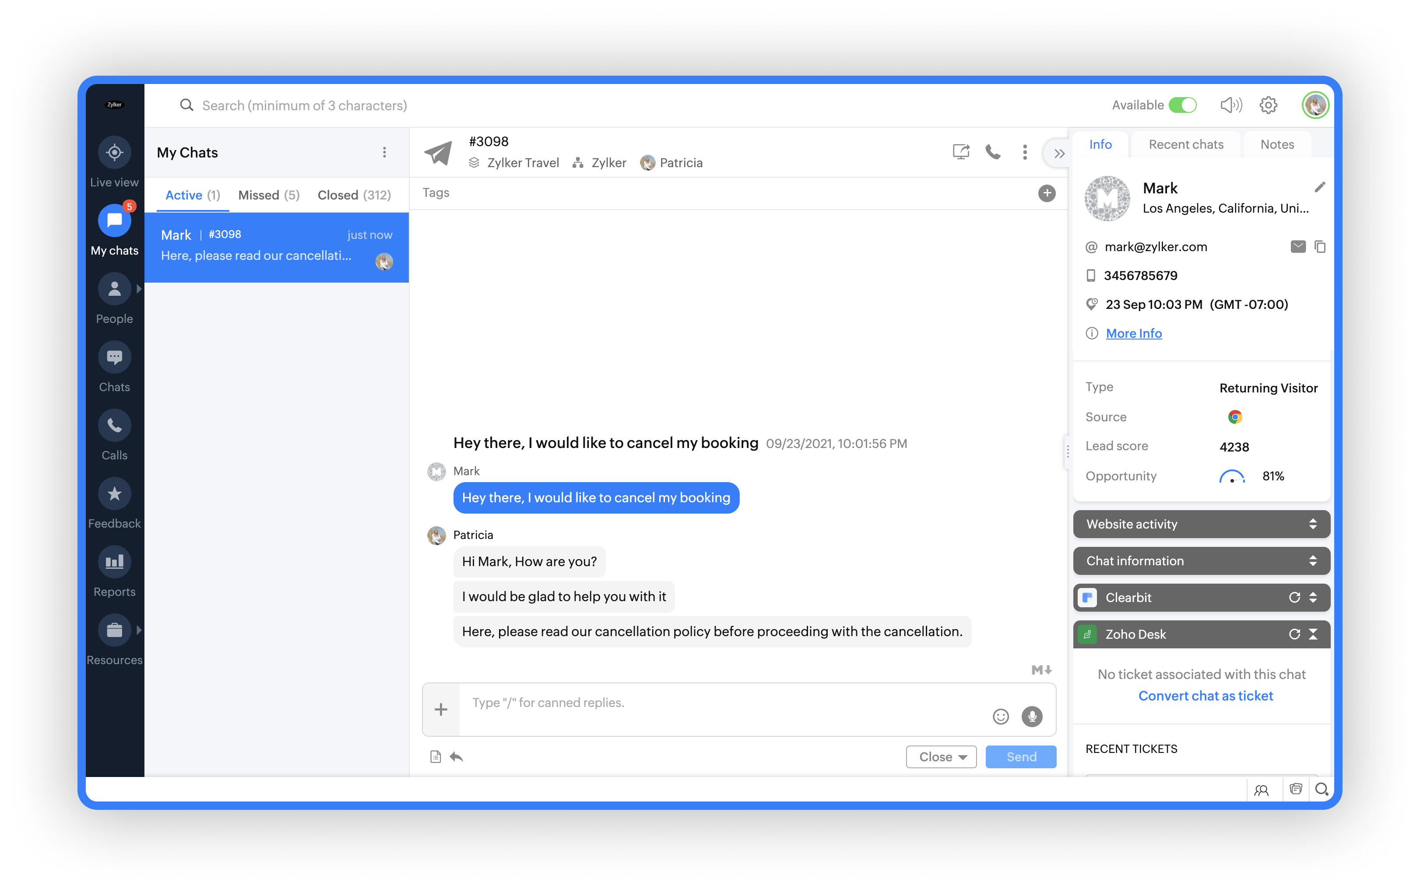Record a voice message with microphone

coord(1032,716)
